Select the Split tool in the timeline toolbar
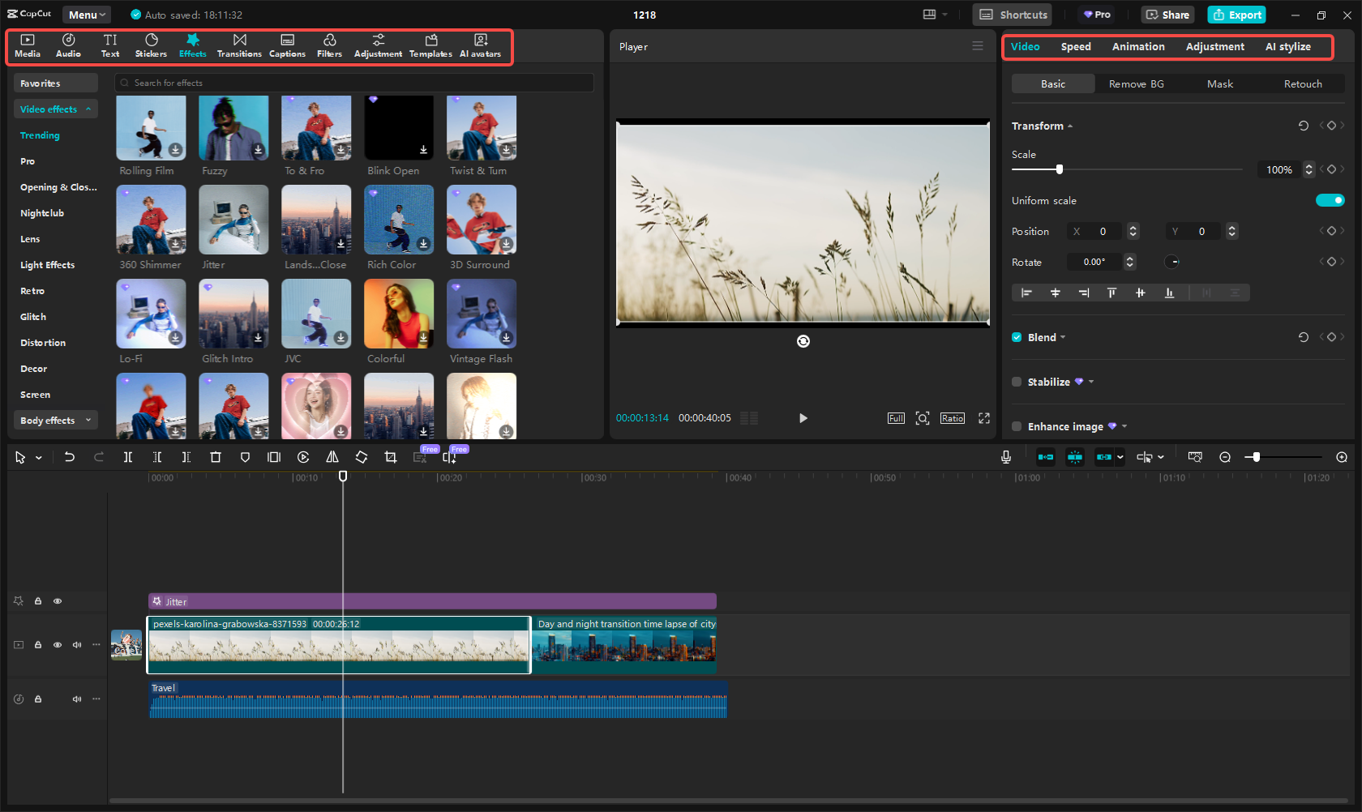This screenshot has height=812, width=1362. [x=127, y=457]
